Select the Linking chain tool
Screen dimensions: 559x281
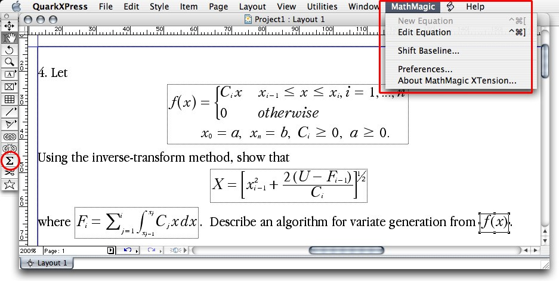pyautogui.click(x=9, y=136)
